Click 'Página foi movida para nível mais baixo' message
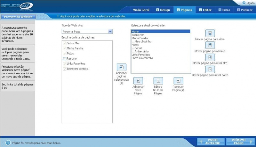The height and width of the screenshot is (147, 256). 36,143
